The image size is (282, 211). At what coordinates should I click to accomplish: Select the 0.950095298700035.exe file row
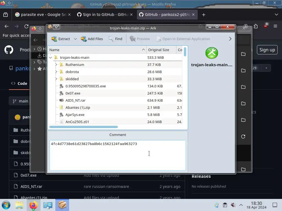coord(115,86)
